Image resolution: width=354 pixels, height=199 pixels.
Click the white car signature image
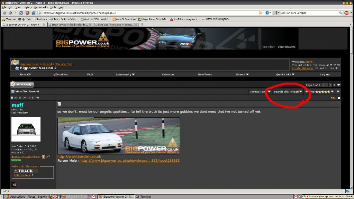[119, 136]
